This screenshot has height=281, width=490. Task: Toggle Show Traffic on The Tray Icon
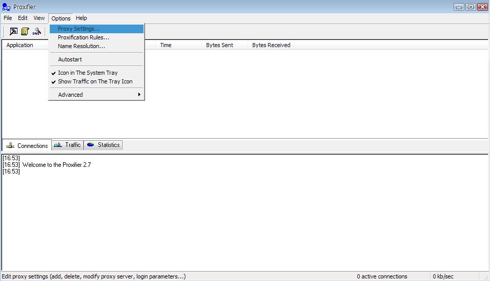96,81
